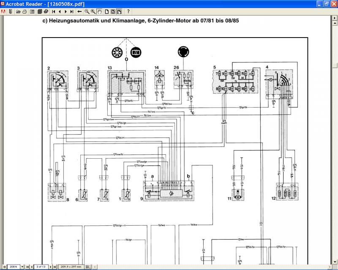Click the Fit Page view button
Screen dimensions: 338x270
point(113,11)
